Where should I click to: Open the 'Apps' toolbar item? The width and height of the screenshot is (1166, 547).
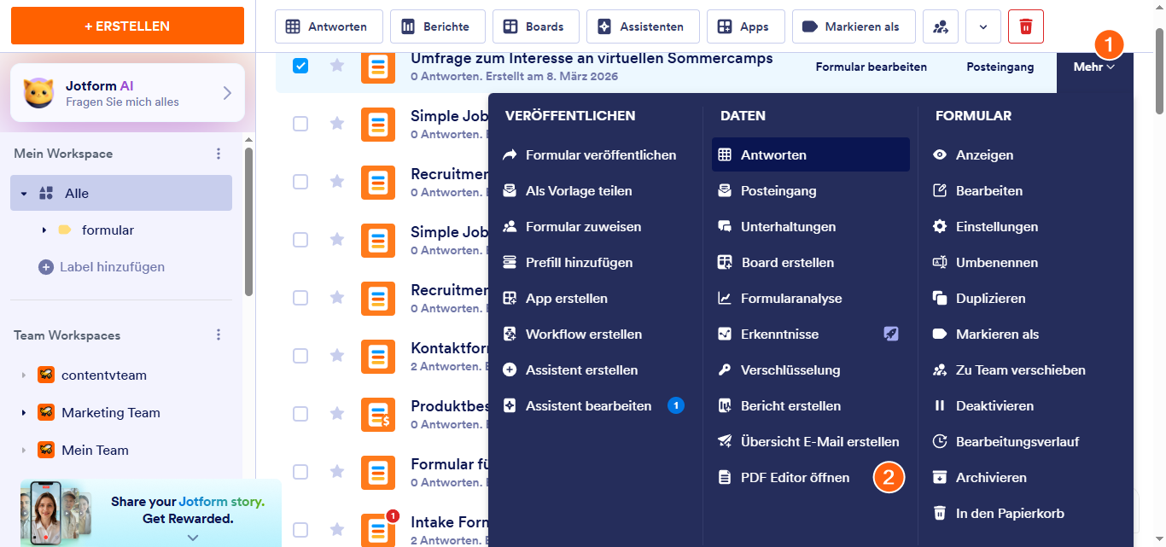tap(745, 26)
